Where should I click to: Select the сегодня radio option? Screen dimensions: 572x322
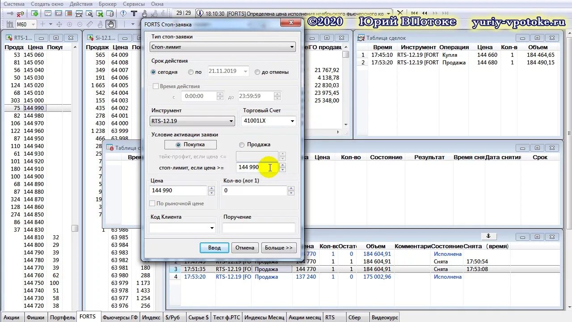click(x=154, y=72)
